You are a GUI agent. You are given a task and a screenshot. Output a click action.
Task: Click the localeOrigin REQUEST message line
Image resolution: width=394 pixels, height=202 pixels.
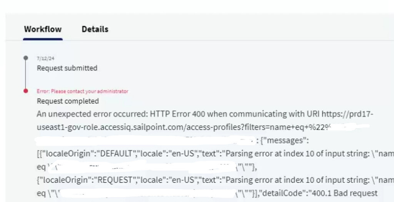(215, 180)
